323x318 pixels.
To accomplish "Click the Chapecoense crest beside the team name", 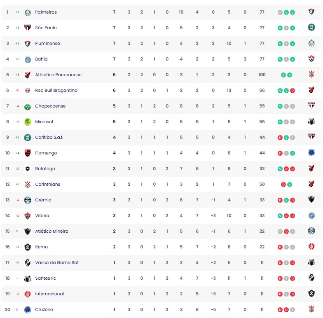I will pyautogui.click(x=28, y=106).
